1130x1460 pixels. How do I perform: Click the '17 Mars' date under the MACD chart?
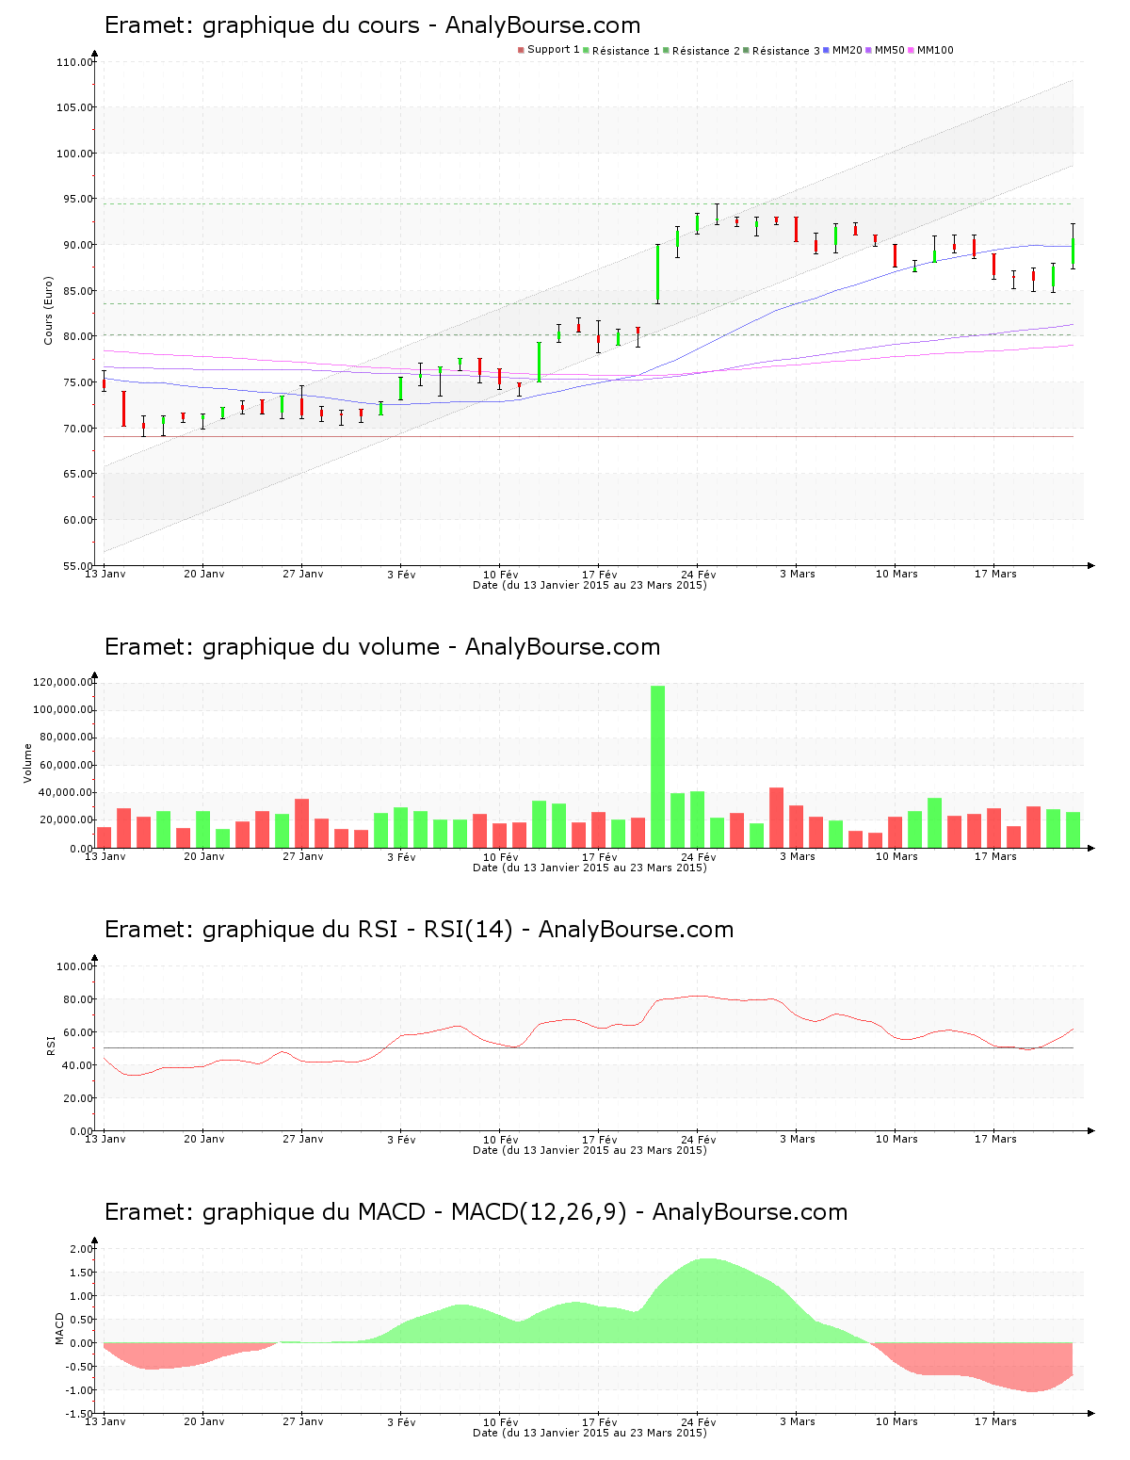click(995, 1421)
